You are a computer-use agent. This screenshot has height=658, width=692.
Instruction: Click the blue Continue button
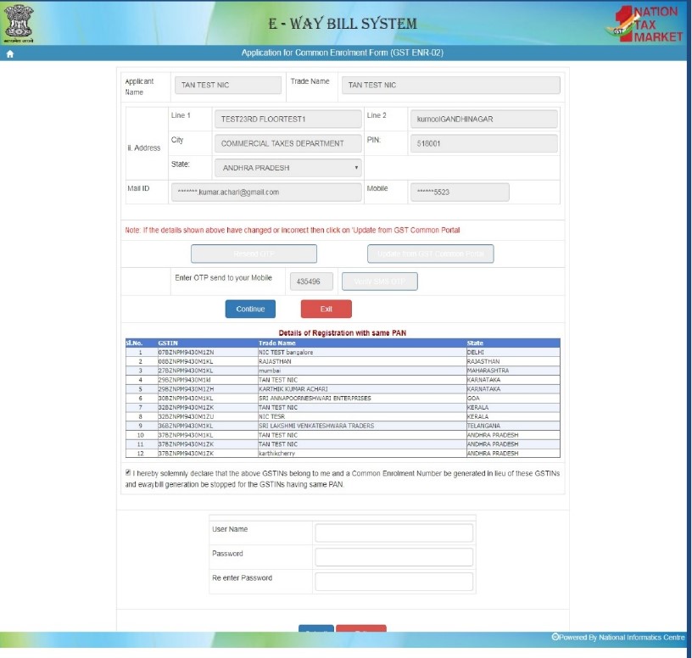click(250, 309)
